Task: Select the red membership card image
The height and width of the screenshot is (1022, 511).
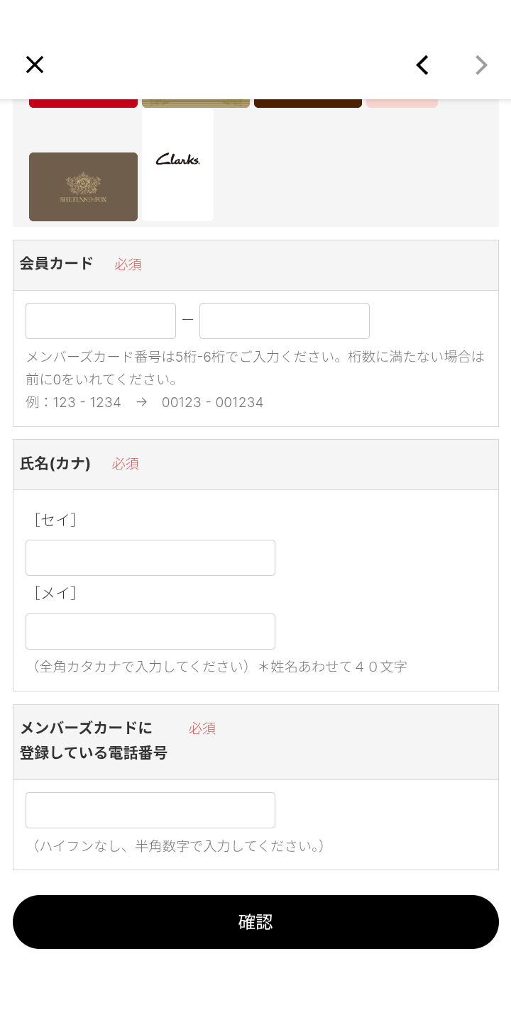Action: click(83, 104)
